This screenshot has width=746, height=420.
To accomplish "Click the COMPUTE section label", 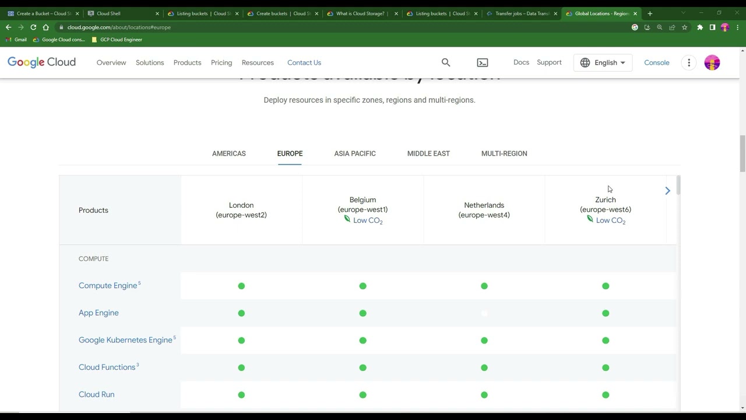I will [93, 258].
